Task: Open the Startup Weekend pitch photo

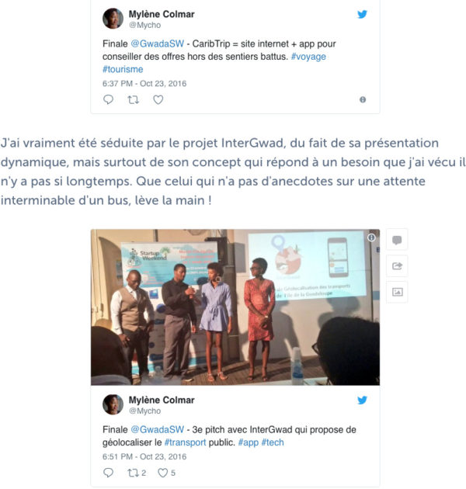Action: (x=235, y=307)
